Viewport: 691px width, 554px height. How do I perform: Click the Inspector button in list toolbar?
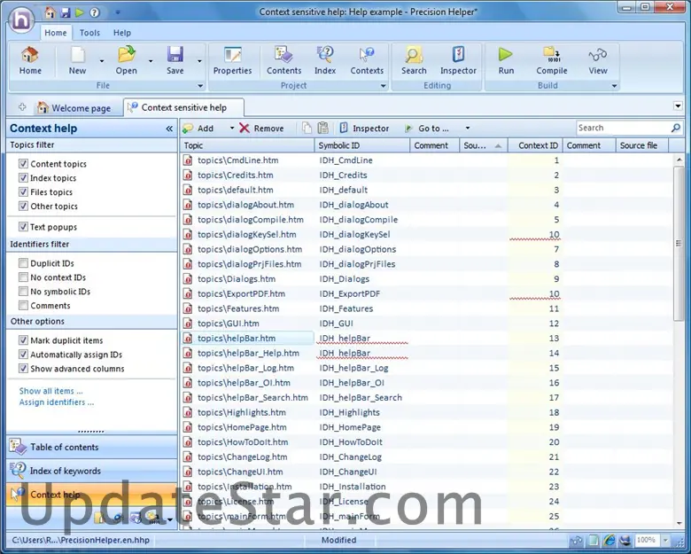point(364,128)
